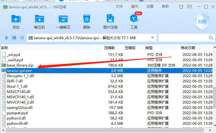Click the 4.3 MB size cell
216x133 pixels.
tap(117, 124)
